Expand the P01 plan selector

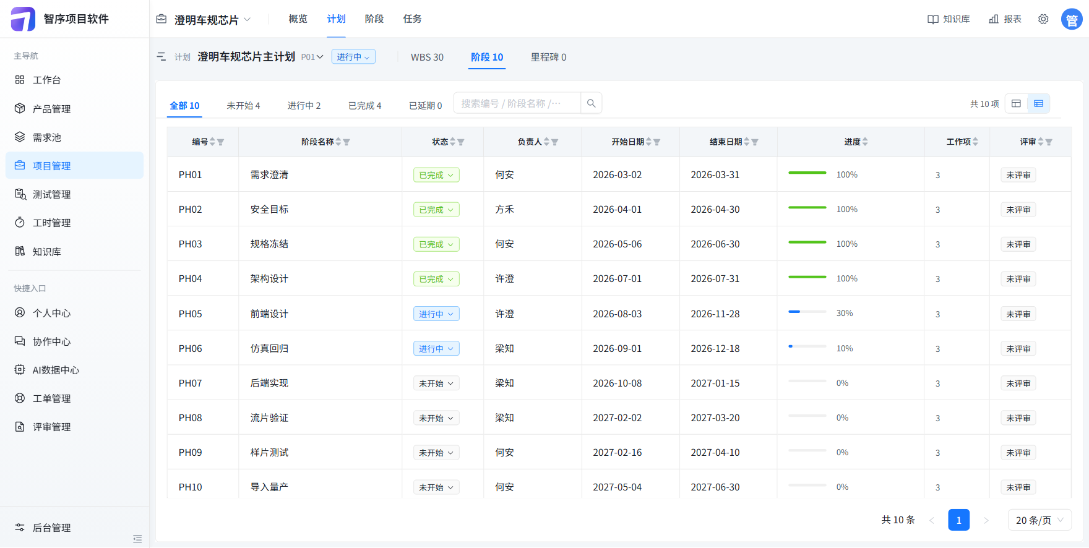point(312,57)
